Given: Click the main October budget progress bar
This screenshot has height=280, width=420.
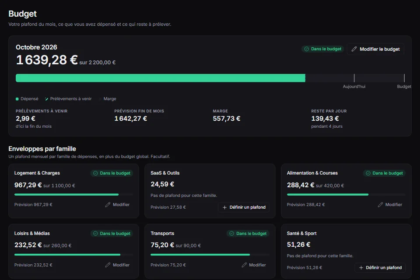Looking at the screenshot, I should [210, 78].
